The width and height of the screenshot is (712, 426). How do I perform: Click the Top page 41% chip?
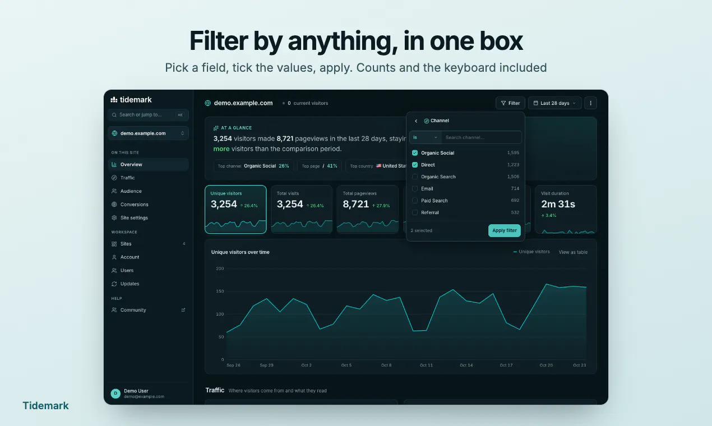(x=320, y=166)
